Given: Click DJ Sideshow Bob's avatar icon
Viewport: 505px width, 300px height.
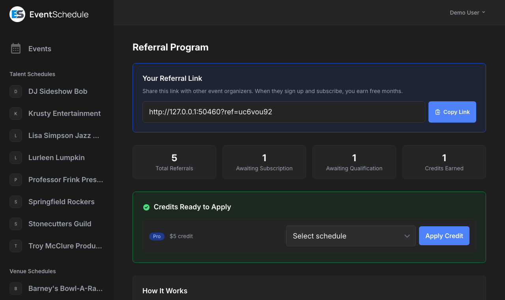Looking at the screenshot, I should pos(15,91).
